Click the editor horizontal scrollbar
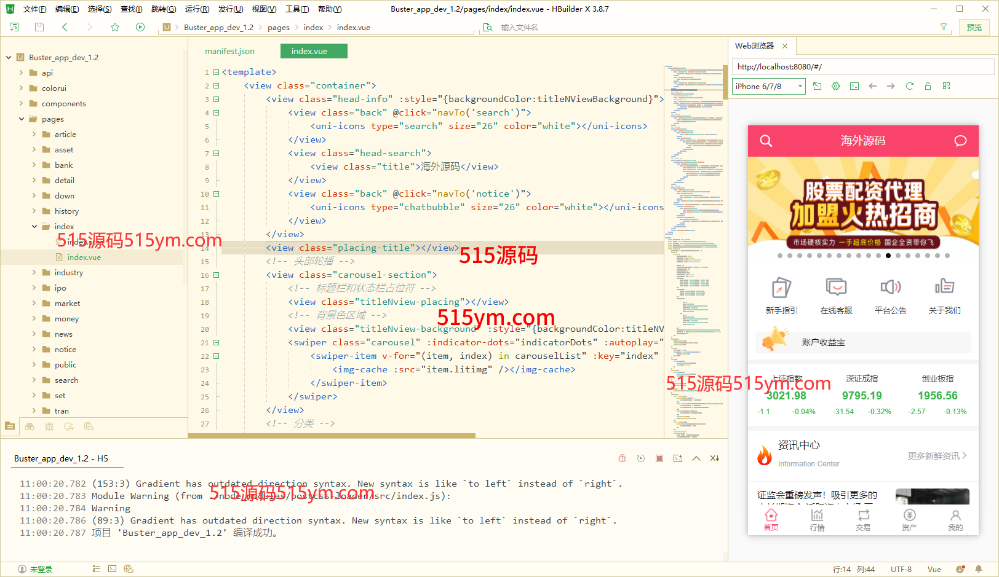 (x=332, y=436)
